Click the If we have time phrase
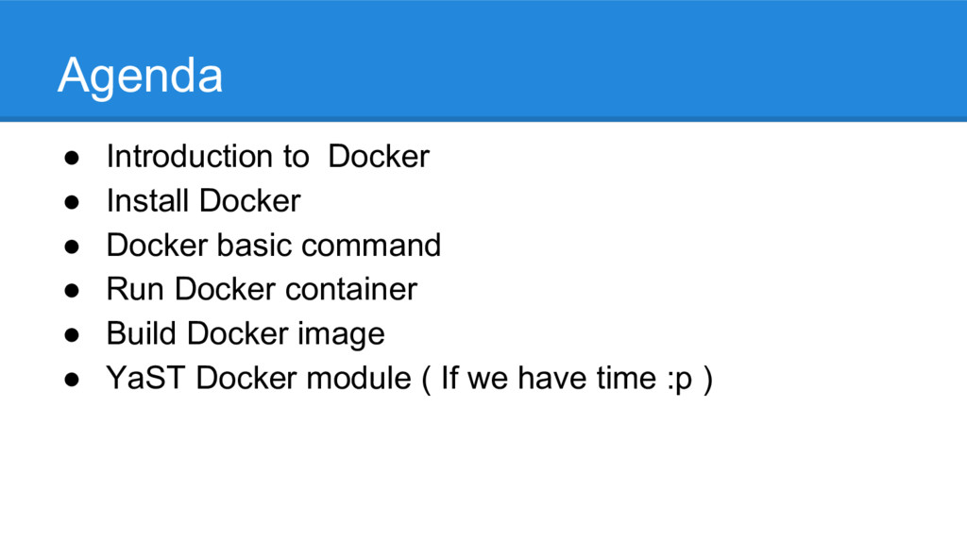Image resolution: width=967 pixels, height=544 pixels. point(549,378)
